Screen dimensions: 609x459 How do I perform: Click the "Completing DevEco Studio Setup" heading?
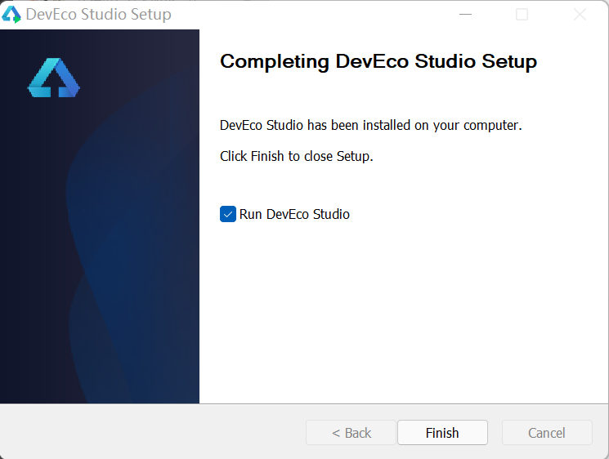[378, 61]
